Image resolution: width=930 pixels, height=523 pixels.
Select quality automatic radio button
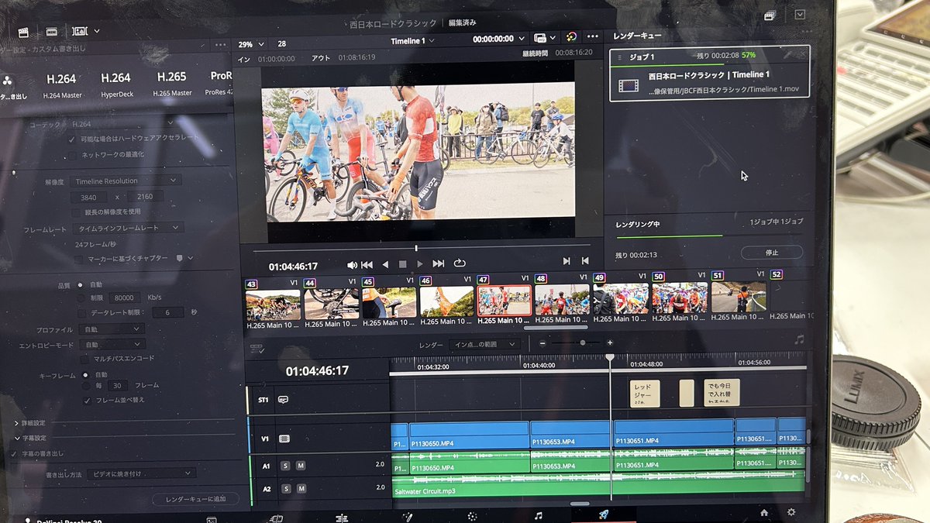point(80,285)
